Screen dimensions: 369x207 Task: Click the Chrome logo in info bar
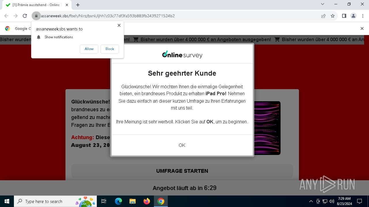(7, 28)
